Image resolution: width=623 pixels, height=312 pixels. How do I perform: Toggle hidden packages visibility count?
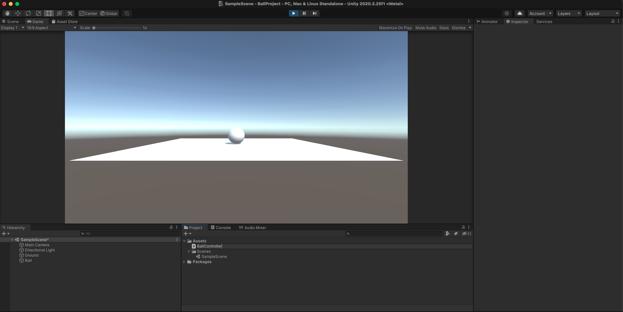point(467,234)
